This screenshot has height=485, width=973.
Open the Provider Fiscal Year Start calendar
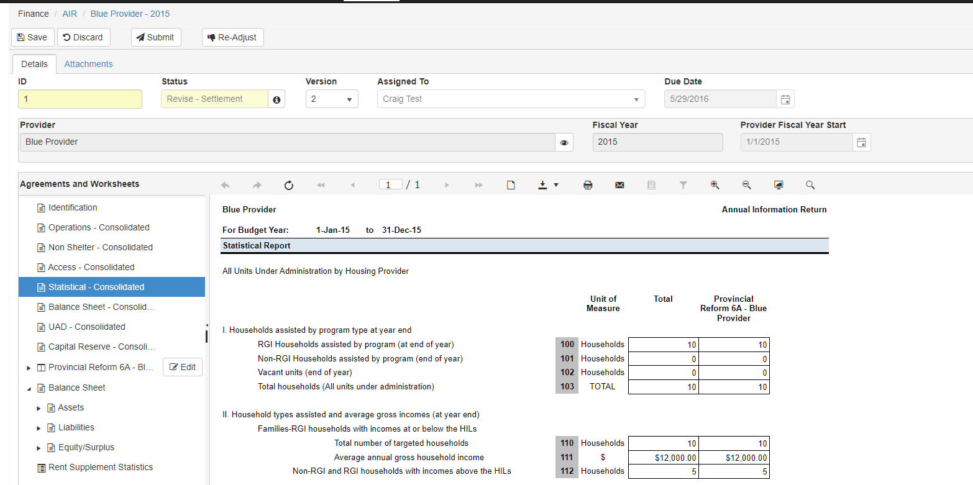click(862, 142)
